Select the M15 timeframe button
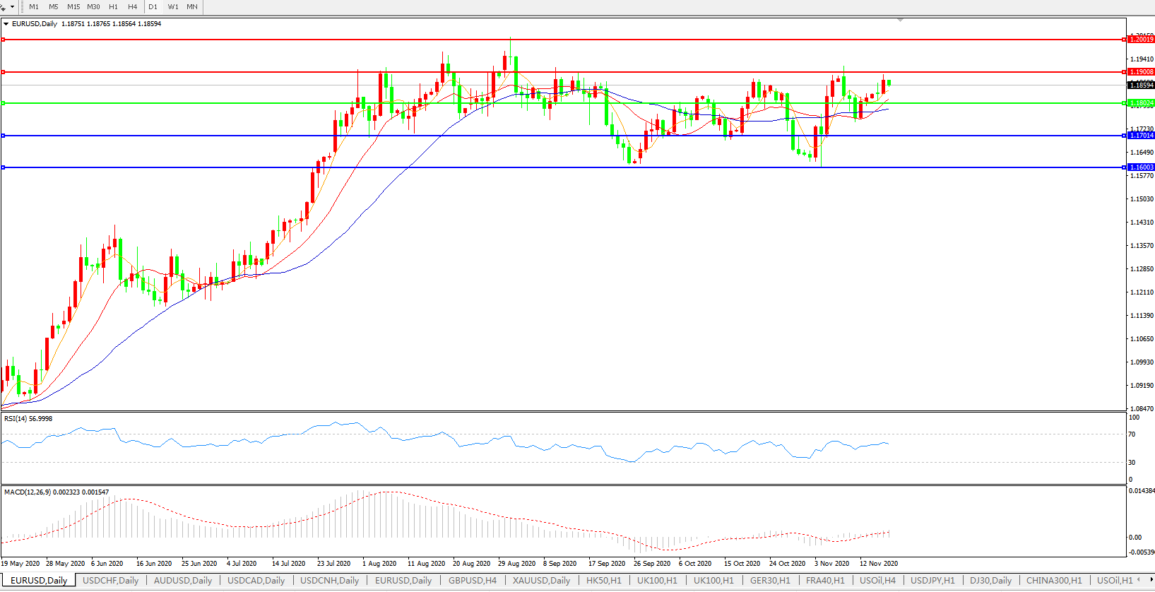 73,7
